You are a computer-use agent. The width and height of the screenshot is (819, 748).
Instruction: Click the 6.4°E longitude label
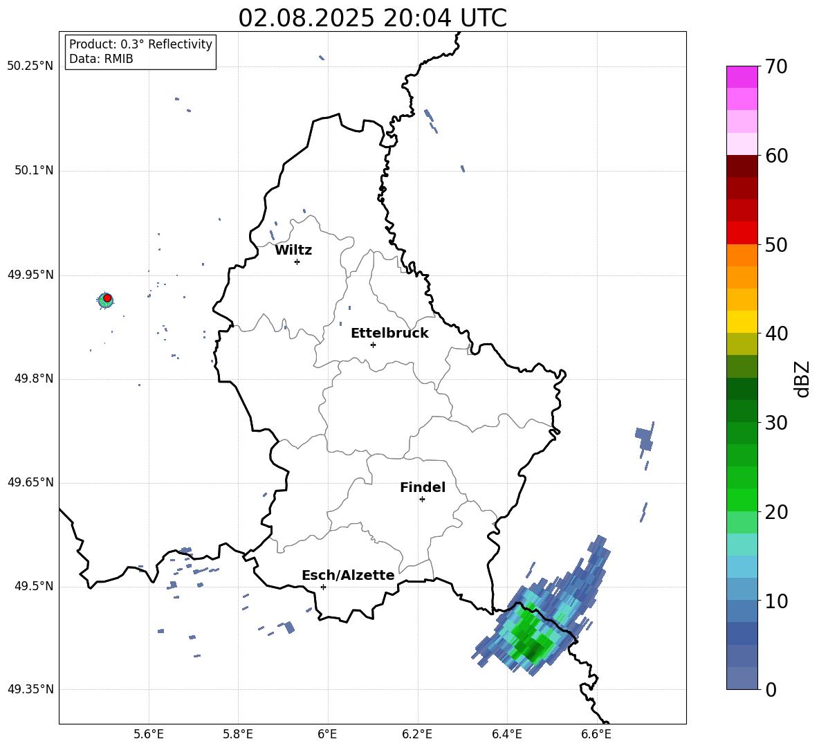pos(506,734)
